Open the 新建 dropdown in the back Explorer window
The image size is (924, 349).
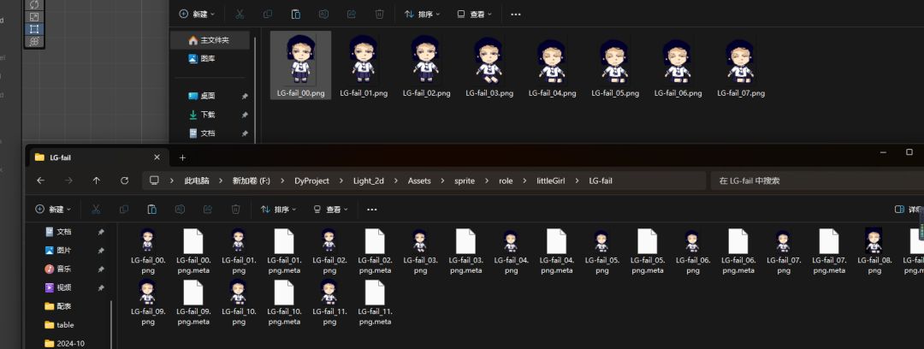197,15
